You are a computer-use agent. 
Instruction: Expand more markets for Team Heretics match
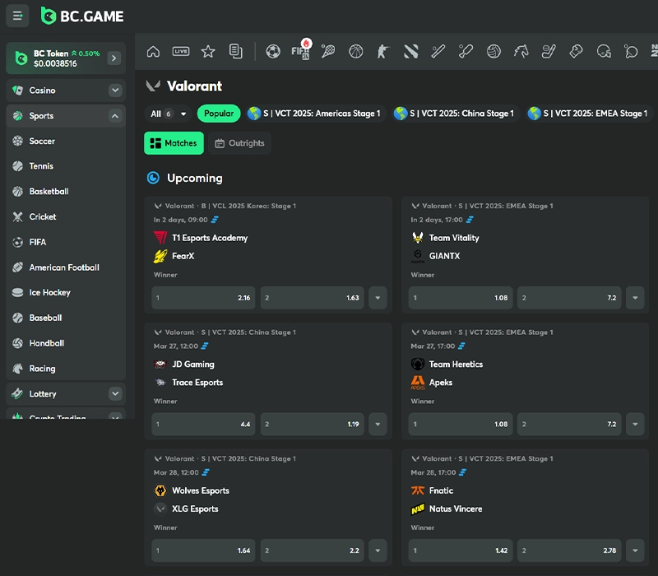click(x=635, y=424)
